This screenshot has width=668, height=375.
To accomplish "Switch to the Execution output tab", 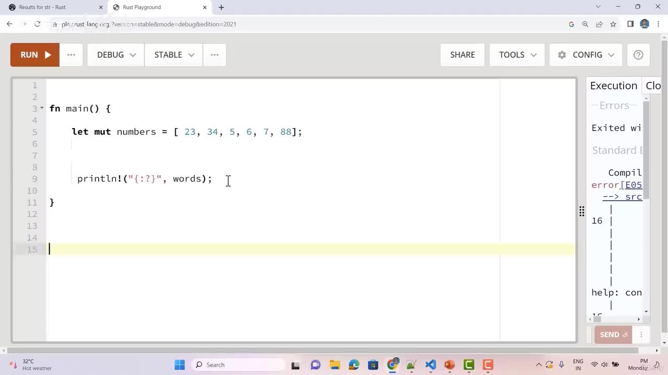I will click(x=614, y=85).
